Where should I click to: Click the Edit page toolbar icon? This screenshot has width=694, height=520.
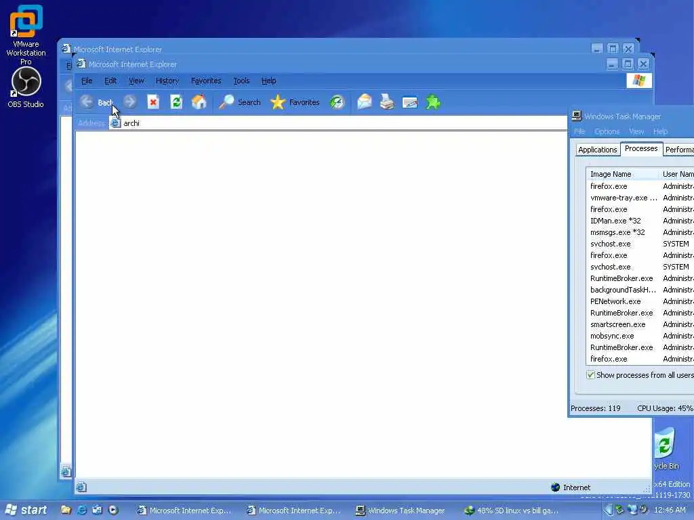pyautogui.click(x=410, y=103)
